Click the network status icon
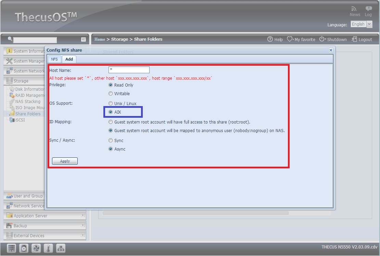This screenshot has height=256, width=380. (x=61, y=248)
